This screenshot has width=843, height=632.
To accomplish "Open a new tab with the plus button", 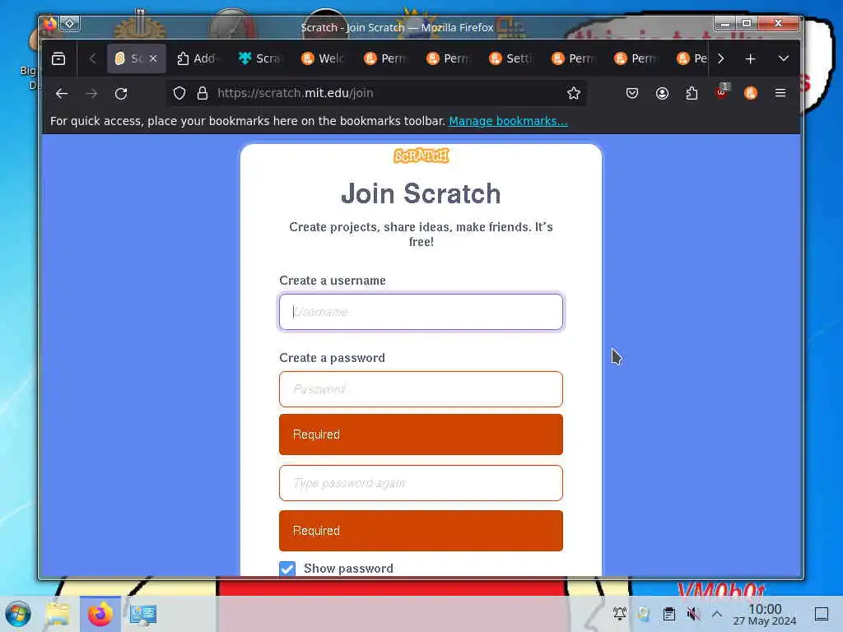I will click(x=751, y=58).
